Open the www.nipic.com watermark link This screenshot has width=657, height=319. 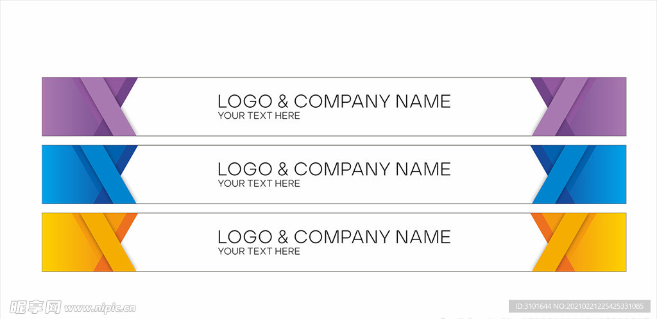click(x=100, y=309)
